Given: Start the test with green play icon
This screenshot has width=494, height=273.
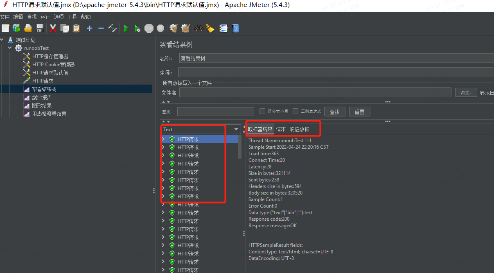Looking at the screenshot, I should coord(126,28).
